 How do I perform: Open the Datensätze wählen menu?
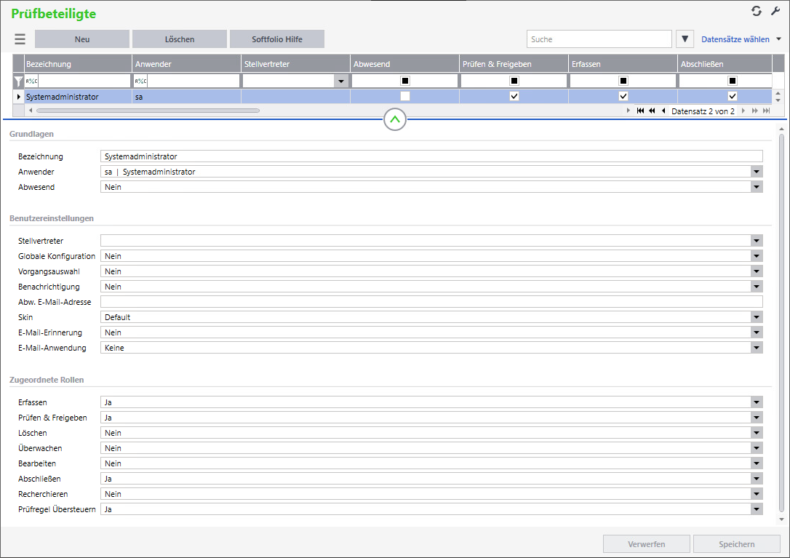[x=741, y=39]
